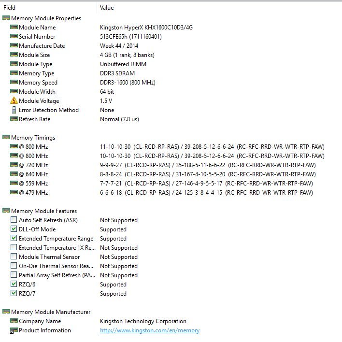Screen dimensions: 342x342
Task: Select the Normal (7.8 us) refresh value
Action: 119,119
